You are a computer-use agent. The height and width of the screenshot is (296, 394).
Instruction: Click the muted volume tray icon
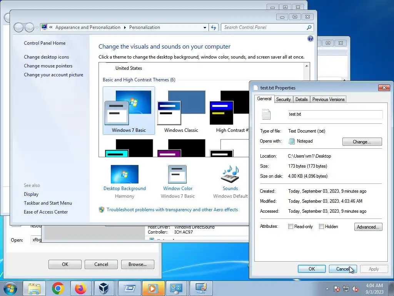(355, 289)
